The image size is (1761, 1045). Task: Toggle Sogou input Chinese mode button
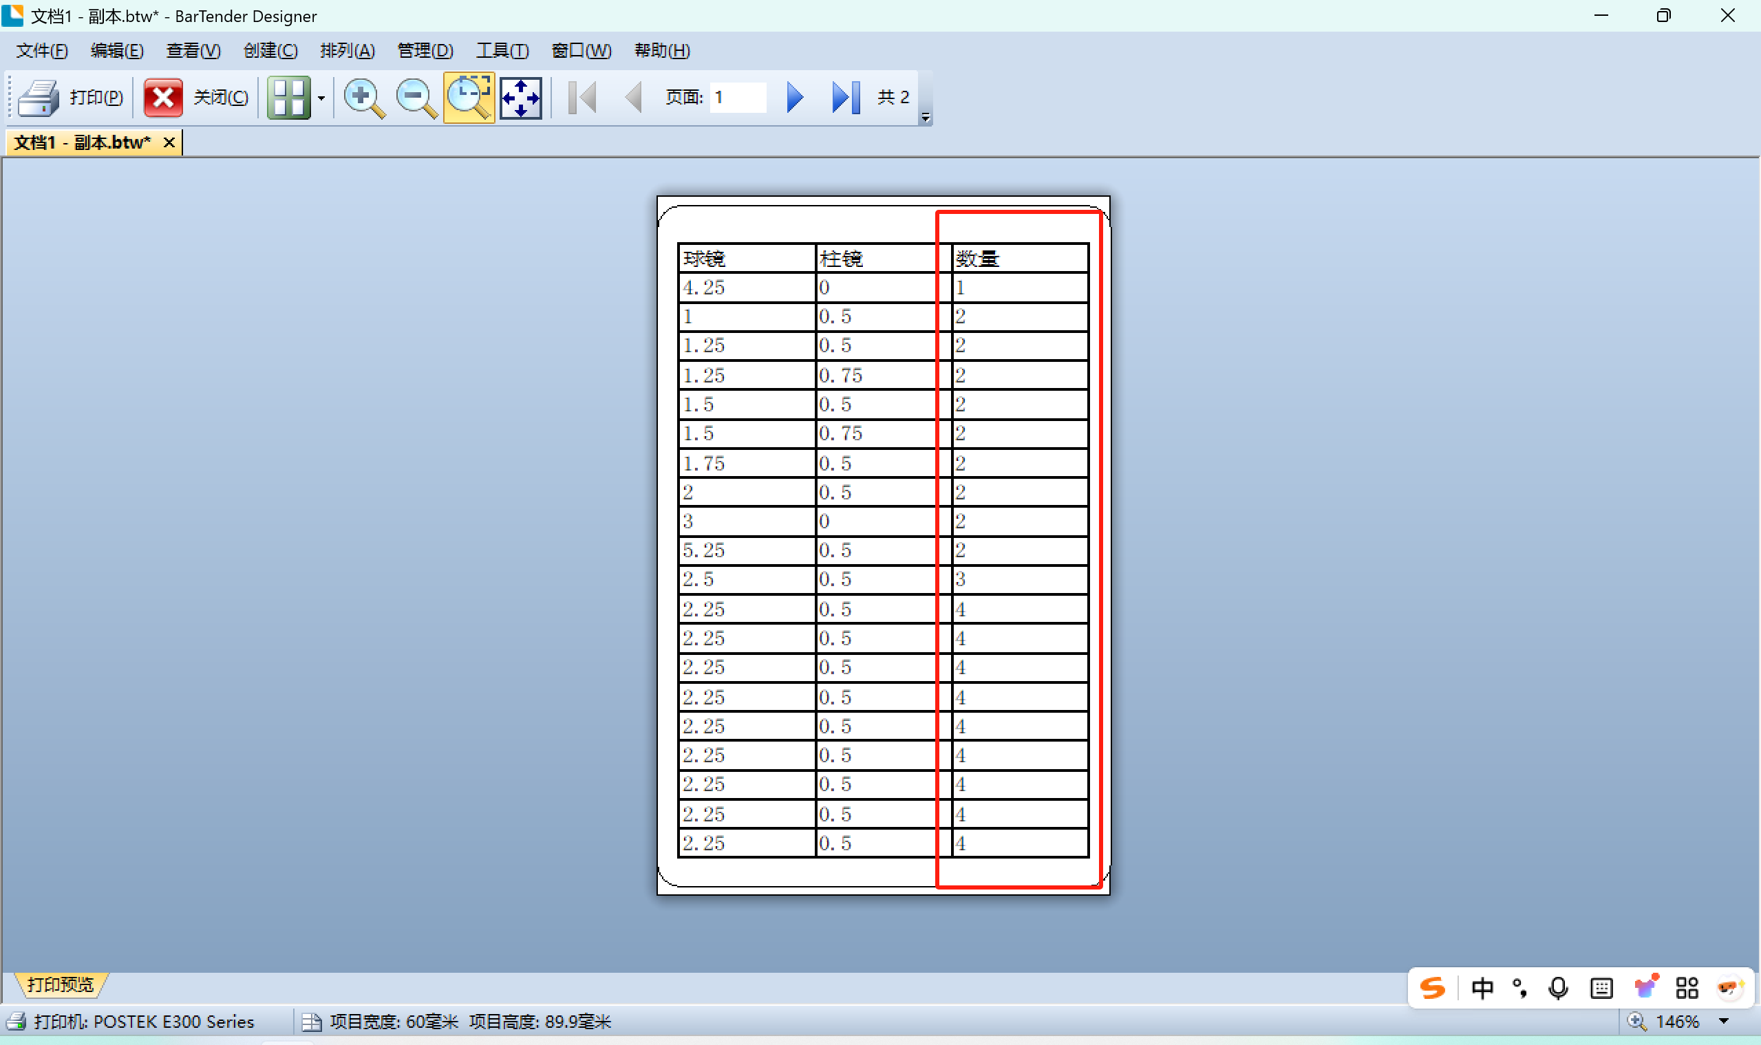(1482, 988)
